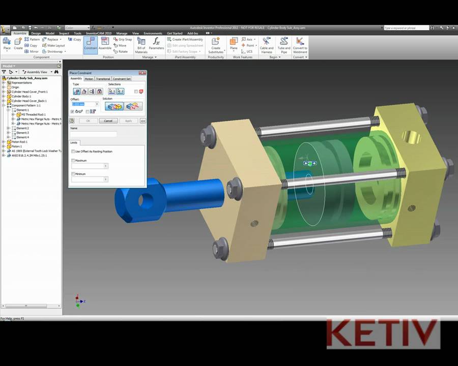Expand Representations node in browser

pyautogui.click(x=4, y=82)
